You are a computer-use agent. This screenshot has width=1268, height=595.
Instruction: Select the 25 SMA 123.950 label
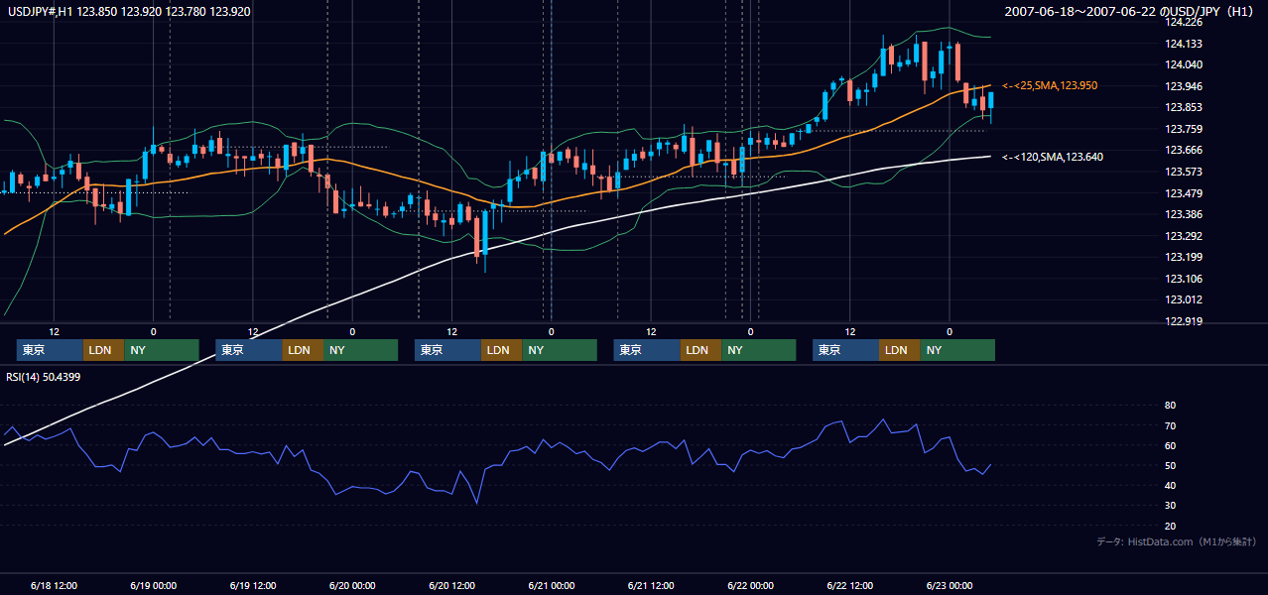tap(1050, 86)
